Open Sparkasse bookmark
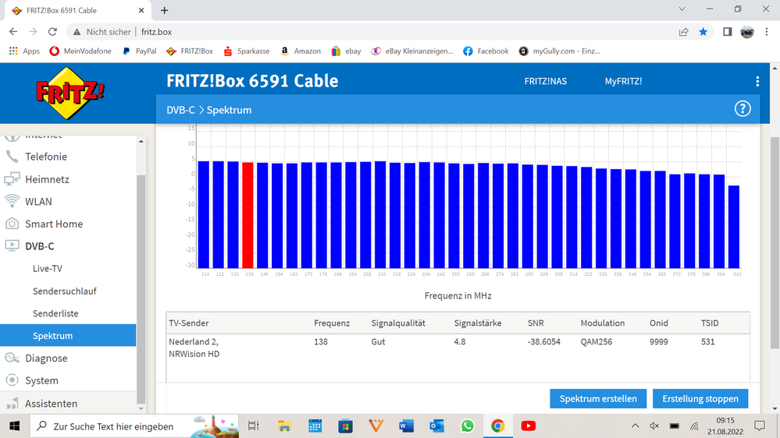 (246, 51)
